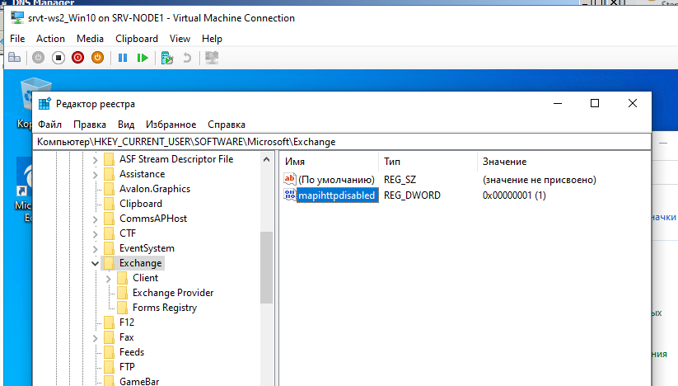Screen dimensions: 678x386
Task: Expand the Fax key
Action: 95,338
